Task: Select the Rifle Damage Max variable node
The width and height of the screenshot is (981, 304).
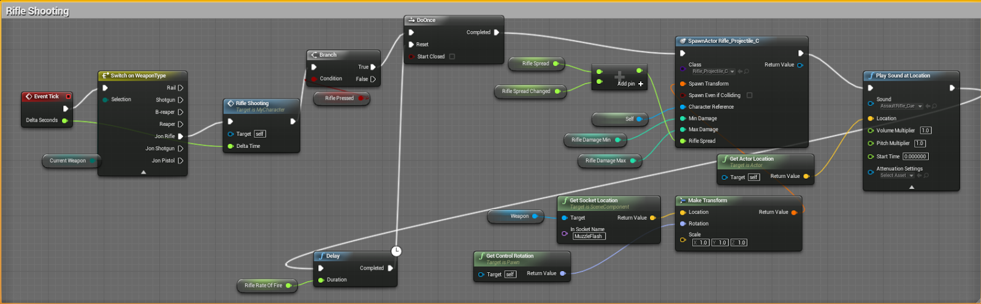Action: [x=609, y=161]
